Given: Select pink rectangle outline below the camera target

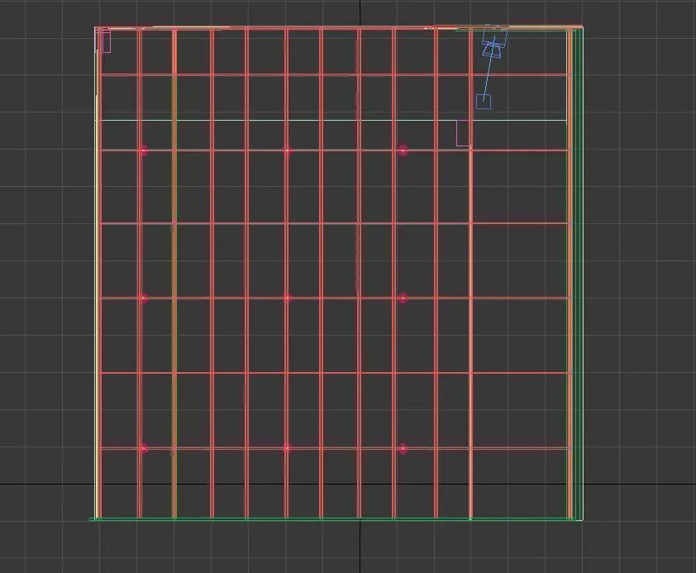Looking at the screenshot, I should point(464,133).
